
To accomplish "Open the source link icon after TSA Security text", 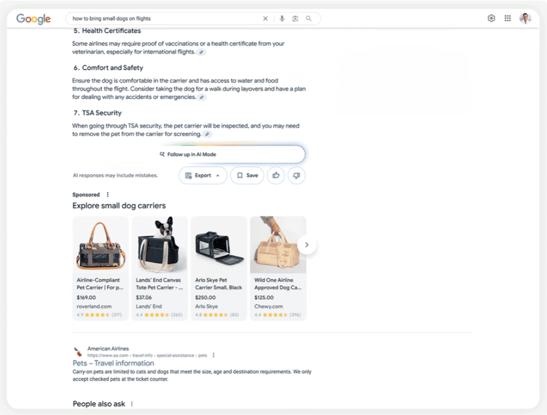I will click(207, 134).
